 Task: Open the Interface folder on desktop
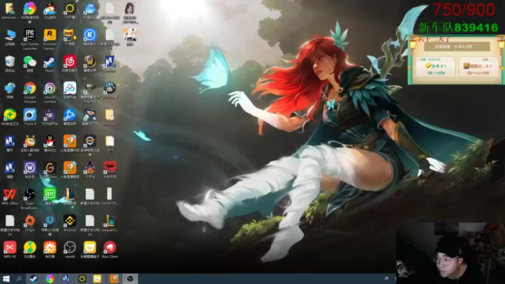point(109,115)
